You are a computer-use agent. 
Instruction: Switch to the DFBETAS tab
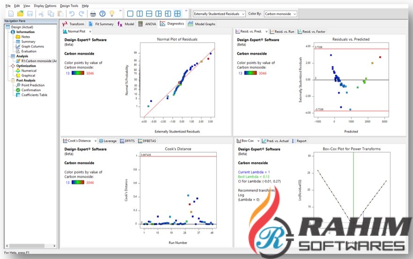point(147,141)
